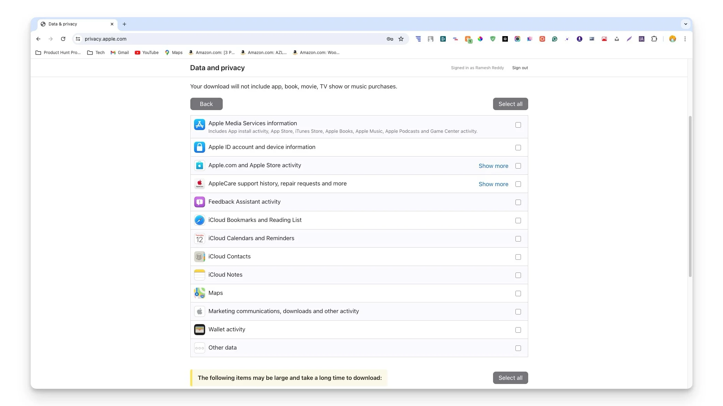The height and width of the screenshot is (406, 723).
Task: Click the Maps app icon
Action: (200, 293)
